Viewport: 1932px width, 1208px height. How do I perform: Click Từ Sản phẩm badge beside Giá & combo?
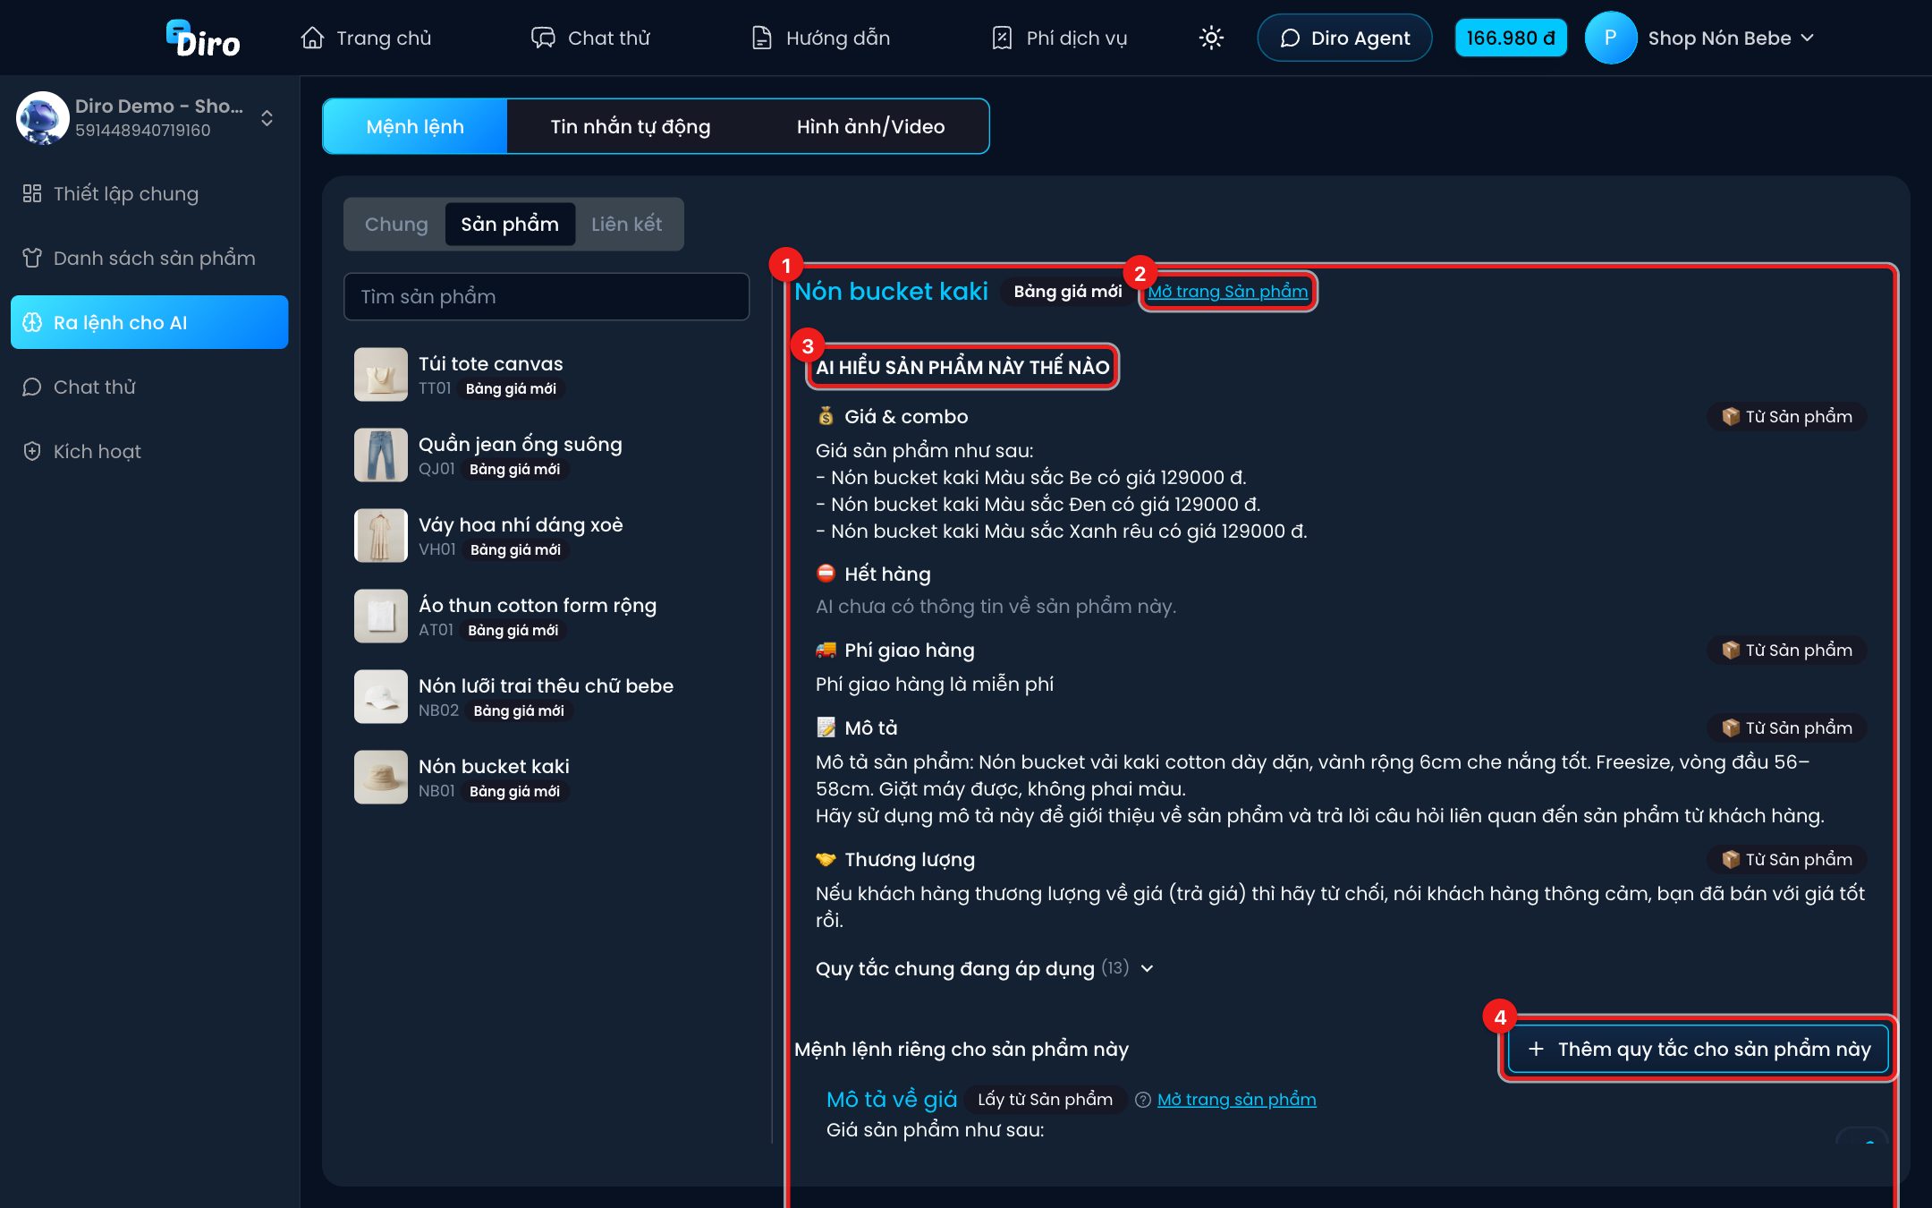coord(1786,416)
